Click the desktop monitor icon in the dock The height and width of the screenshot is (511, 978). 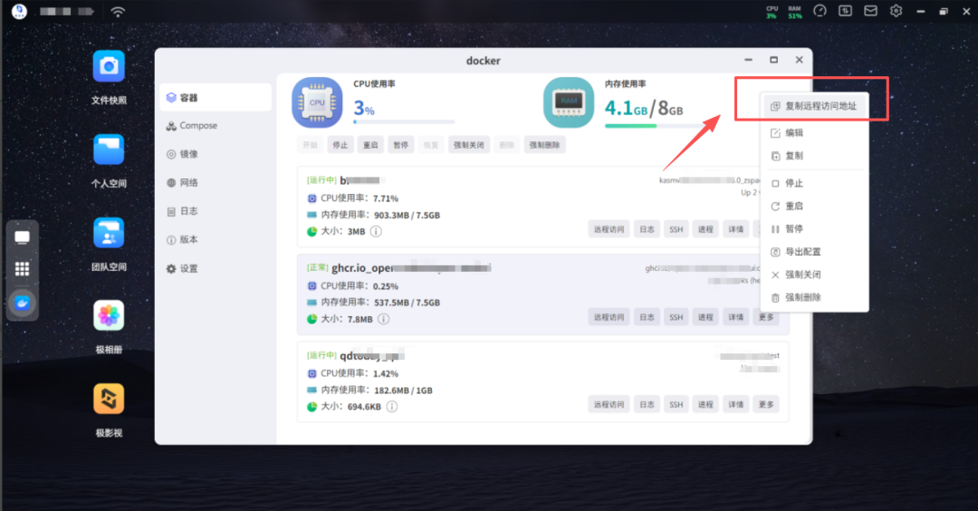tap(22, 237)
